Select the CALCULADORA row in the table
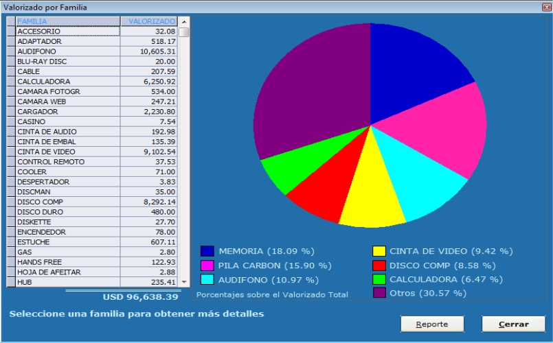The height and width of the screenshot is (343, 553). pos(67,82)
